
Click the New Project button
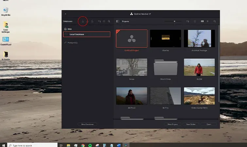tap(172, 124)
